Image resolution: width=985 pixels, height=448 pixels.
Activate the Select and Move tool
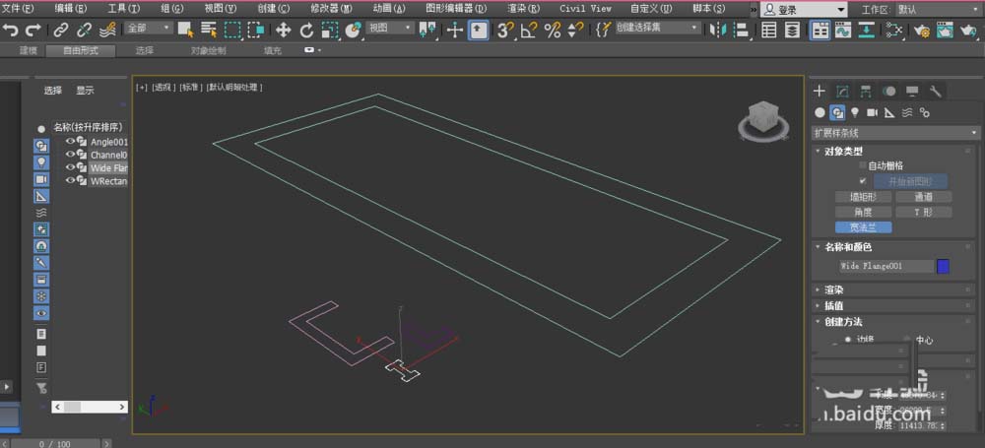284,30
